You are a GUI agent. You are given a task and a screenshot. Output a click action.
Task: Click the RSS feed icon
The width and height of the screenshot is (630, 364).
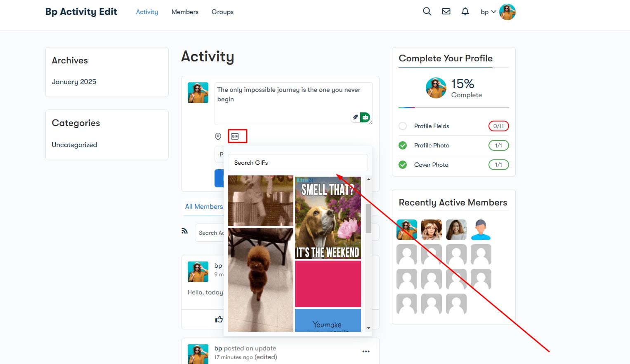pos(184,231)
